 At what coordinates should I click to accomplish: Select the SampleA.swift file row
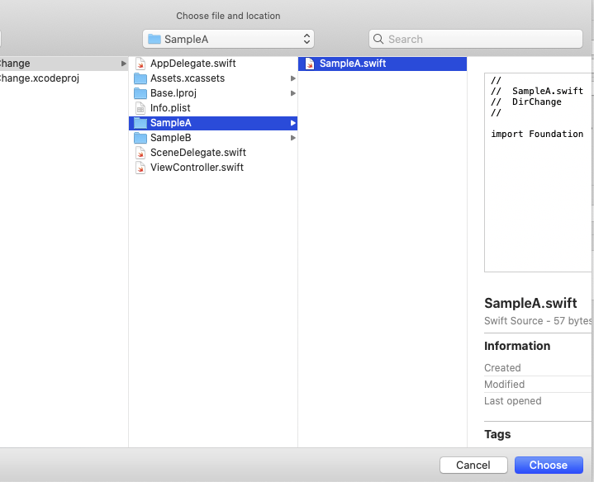pos(383,64)
